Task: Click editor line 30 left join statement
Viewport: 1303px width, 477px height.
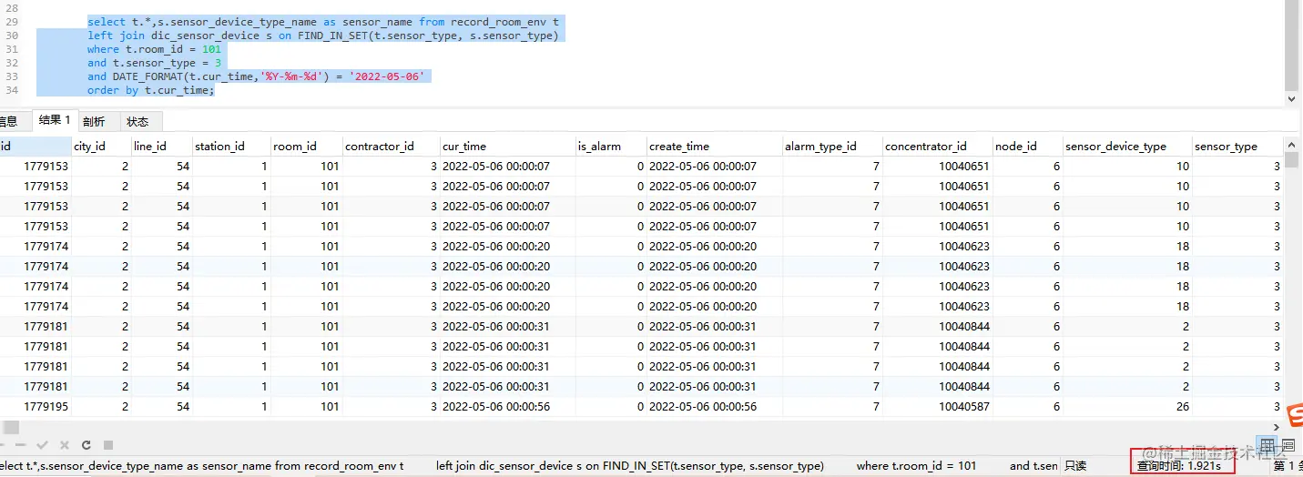Action: tap(323, 36)
